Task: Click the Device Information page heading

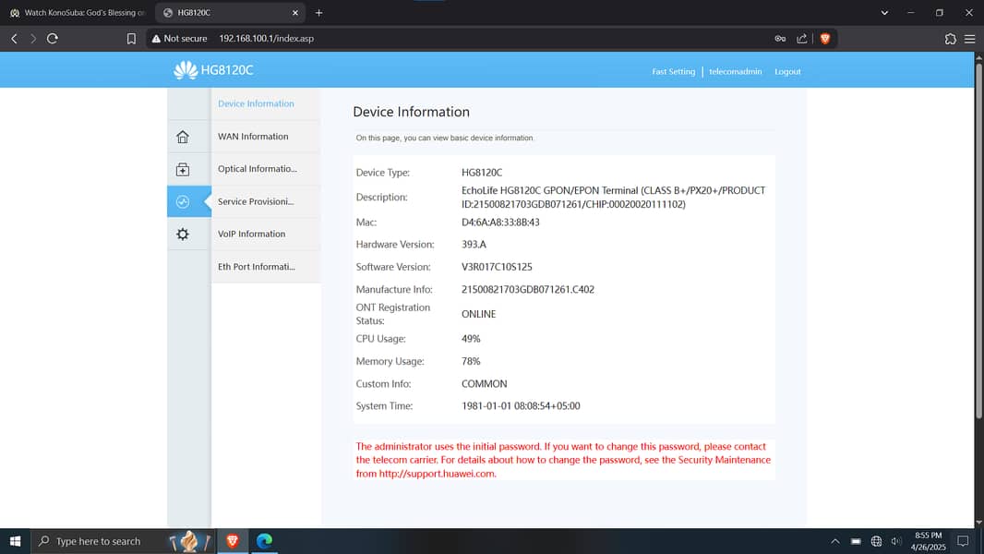Action: 411,112
